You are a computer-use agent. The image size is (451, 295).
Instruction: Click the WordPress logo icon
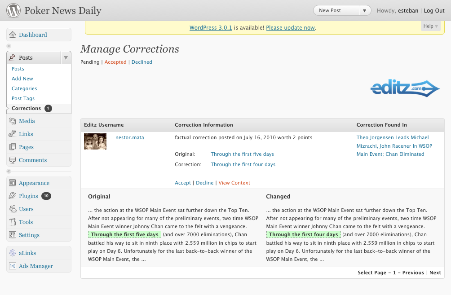[x=13, y=10]
